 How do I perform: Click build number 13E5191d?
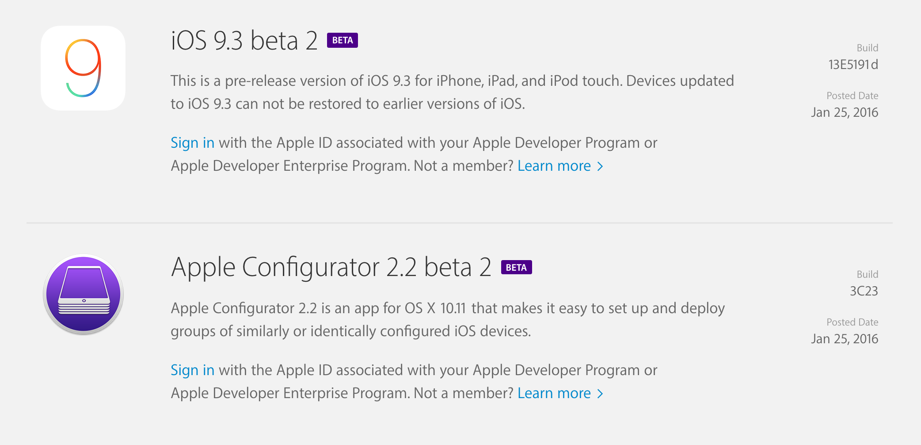(853, 65)
